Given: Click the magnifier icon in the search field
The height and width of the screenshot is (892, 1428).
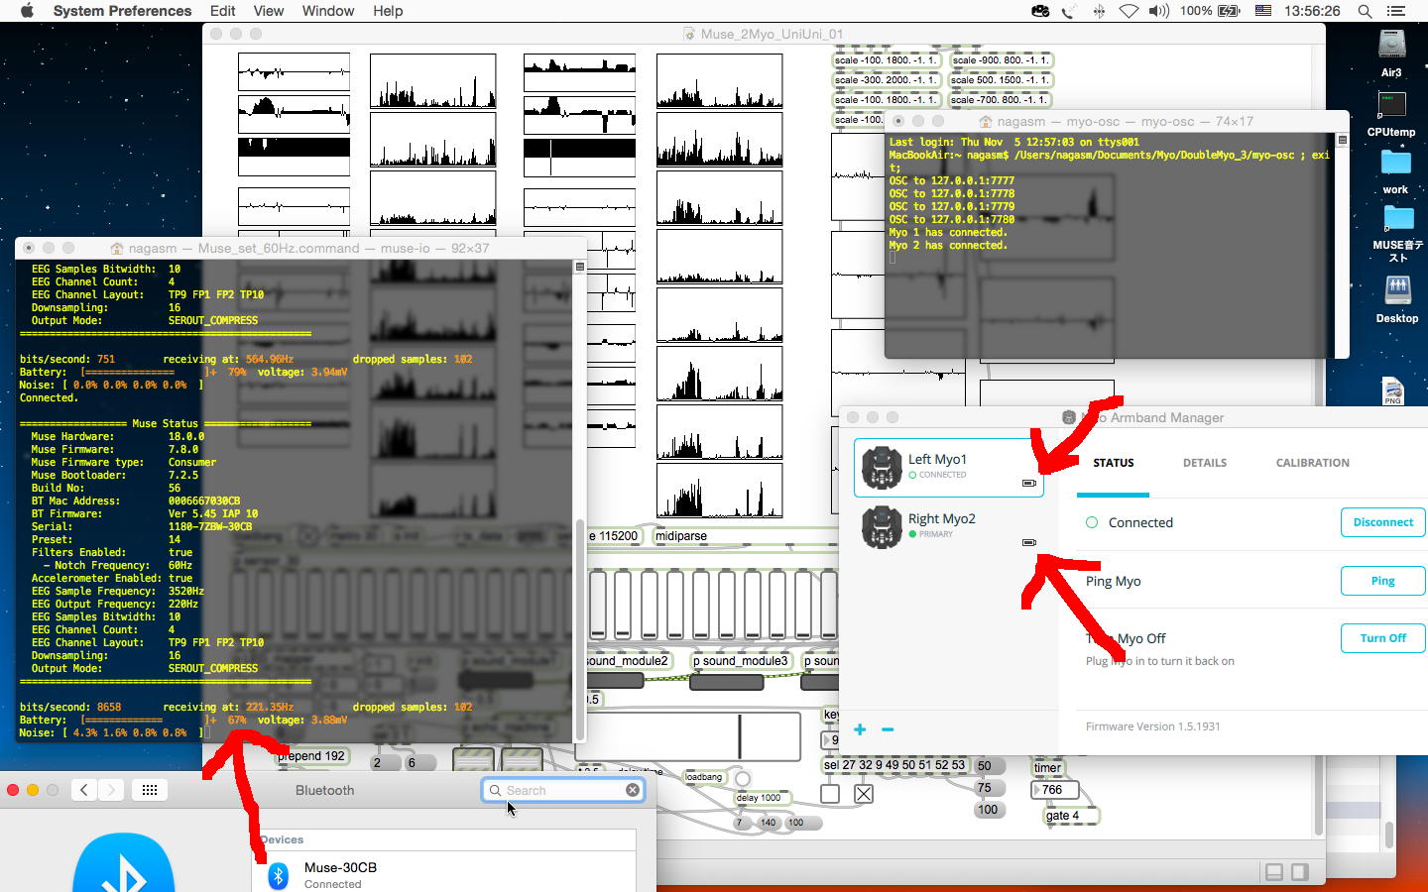Looking at the screenshot, I should pyautogui.click(x=495, y=790).
